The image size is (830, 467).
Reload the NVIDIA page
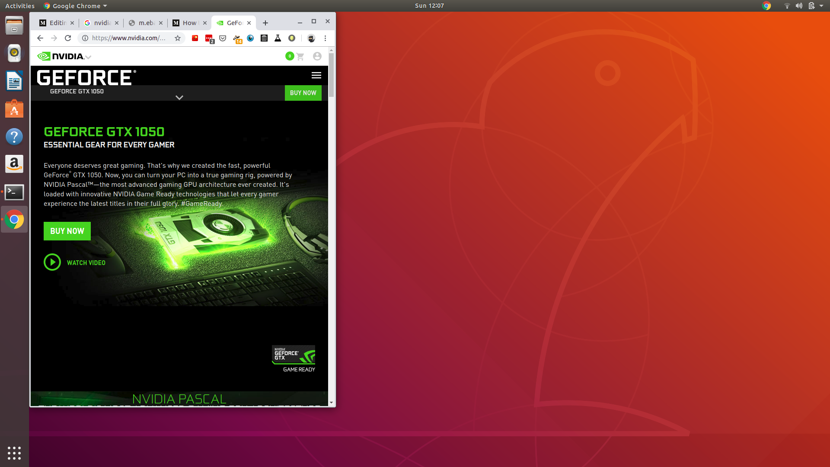pyautogui.click(x=68, y=38)
